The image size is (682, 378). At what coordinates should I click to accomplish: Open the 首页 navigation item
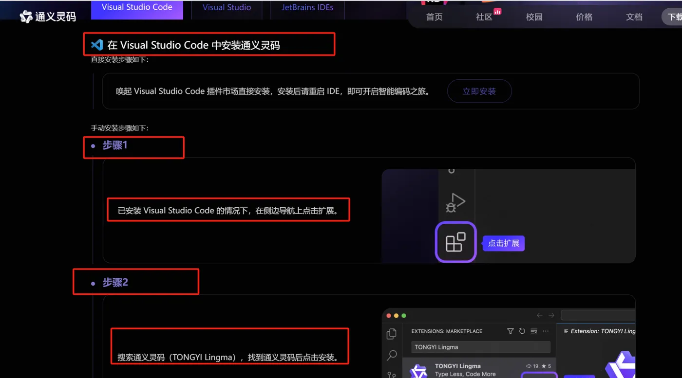[x=435, y=17]
